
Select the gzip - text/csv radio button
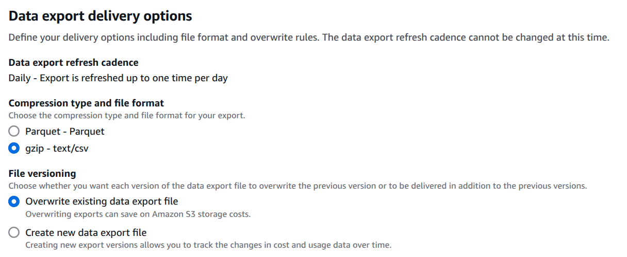14,149
